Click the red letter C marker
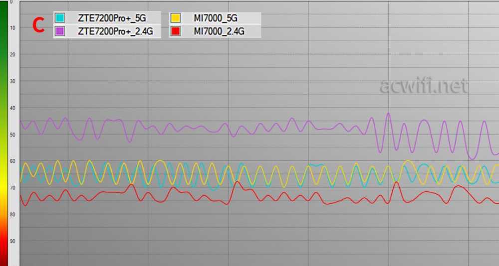 [x=39, y=25]
